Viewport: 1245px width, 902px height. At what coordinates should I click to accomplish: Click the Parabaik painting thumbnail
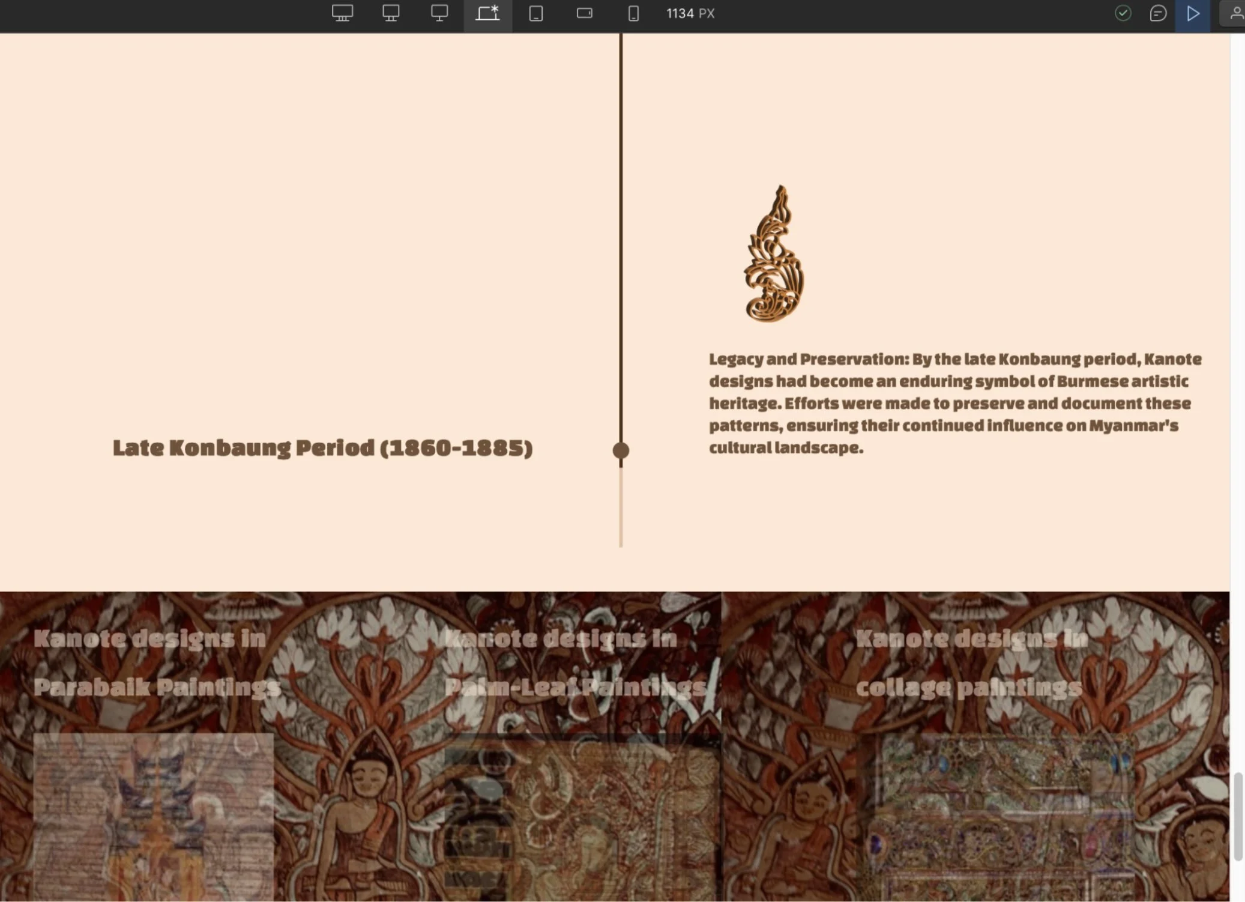pyautogui.click(x=154, y=817)
